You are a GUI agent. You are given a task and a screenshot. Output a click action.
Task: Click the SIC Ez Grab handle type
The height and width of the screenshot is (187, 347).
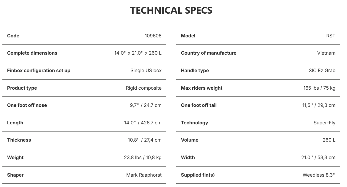coord(322,70)
